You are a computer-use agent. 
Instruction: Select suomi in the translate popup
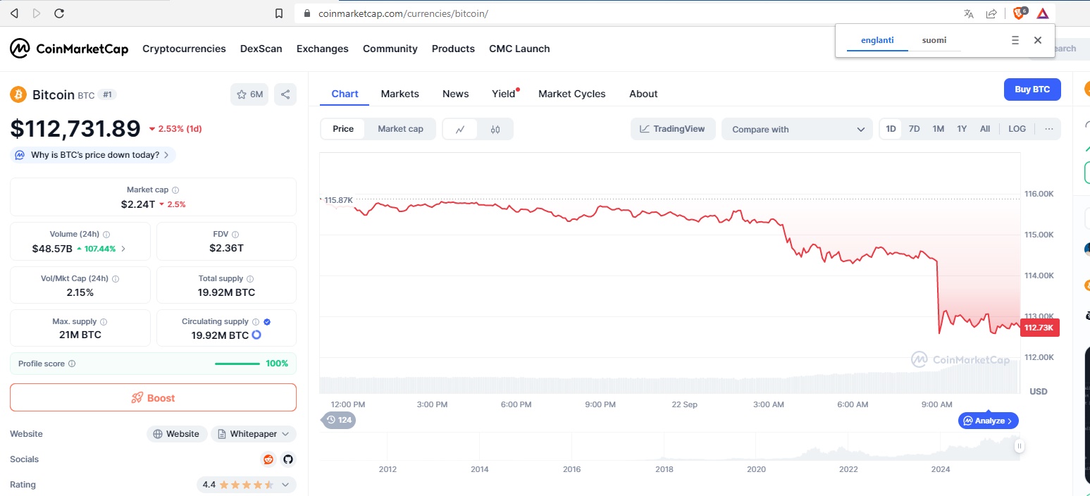[x=934, y=40]
